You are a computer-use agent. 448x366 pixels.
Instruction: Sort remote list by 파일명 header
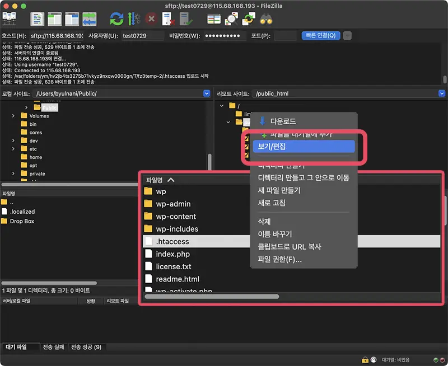[155, 180]
